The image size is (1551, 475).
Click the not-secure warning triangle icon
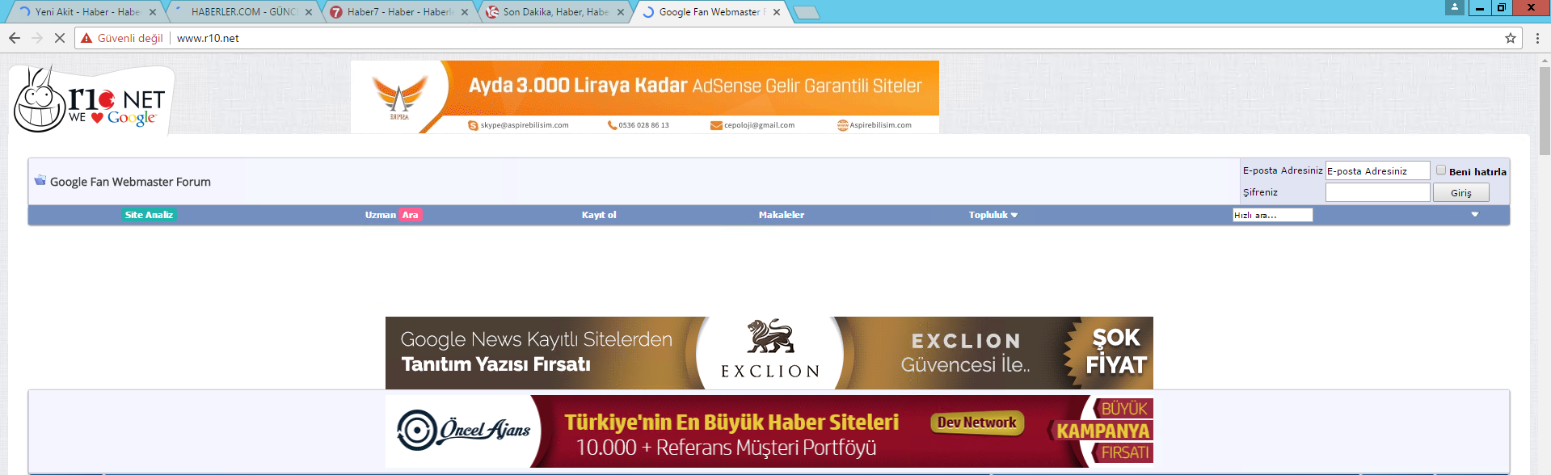(86, 38)
